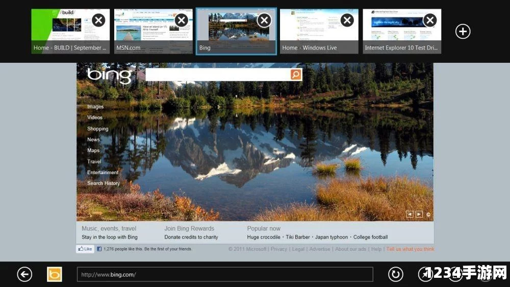Click Join Bing Rewards heading
Viewport: 510px width, 287px height.
click(189, 228)
